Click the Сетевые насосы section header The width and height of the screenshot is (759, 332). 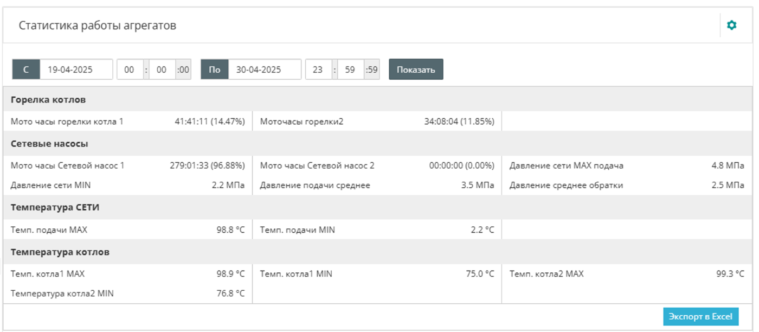49,144
